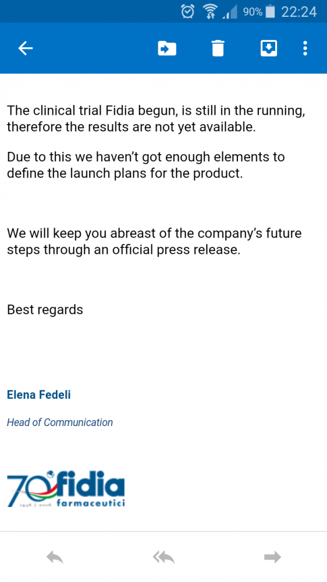Reply all using the double-arrow icon
The image size is (327, 582).
163,557
